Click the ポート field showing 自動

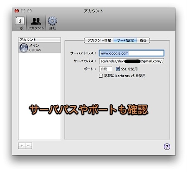click(106, 69)
